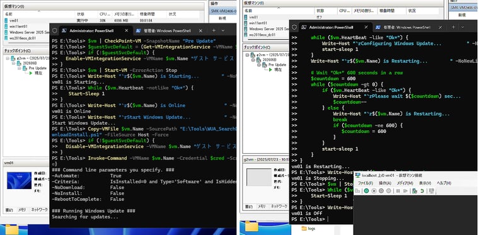Viewport: 479px width, 235px height.
Task: Open the ヘルプ(H) menu in VM connection window
Action: [444, 183]
